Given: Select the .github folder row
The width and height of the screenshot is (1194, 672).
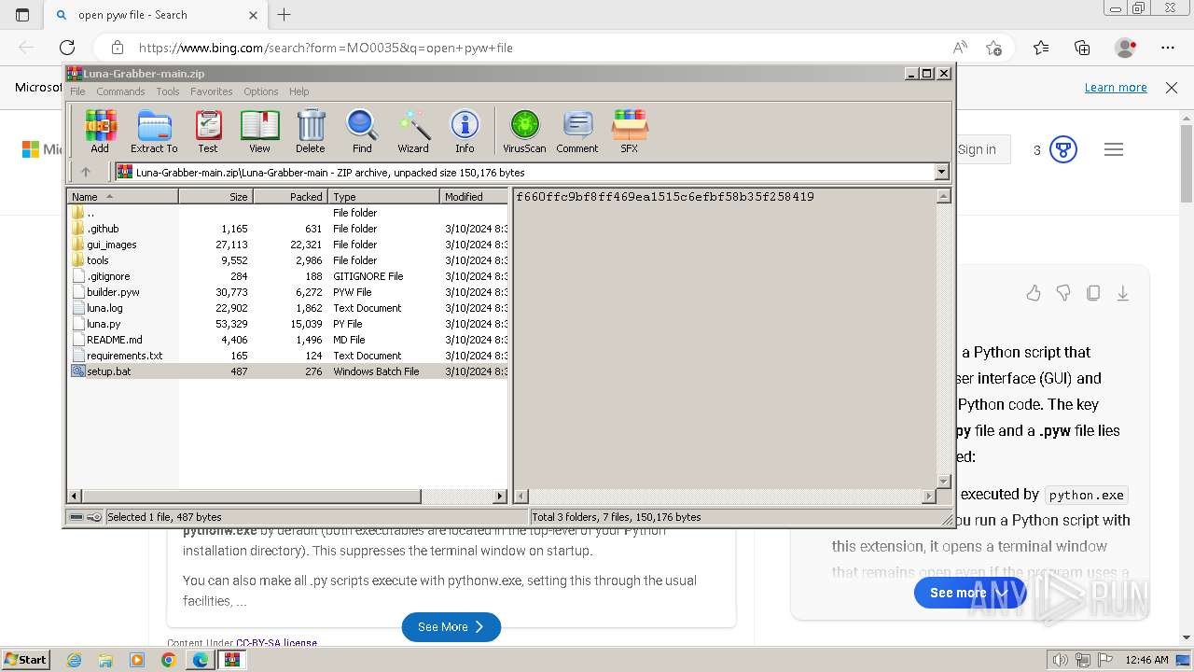Looking at the screenshot, I should (288, 229).
